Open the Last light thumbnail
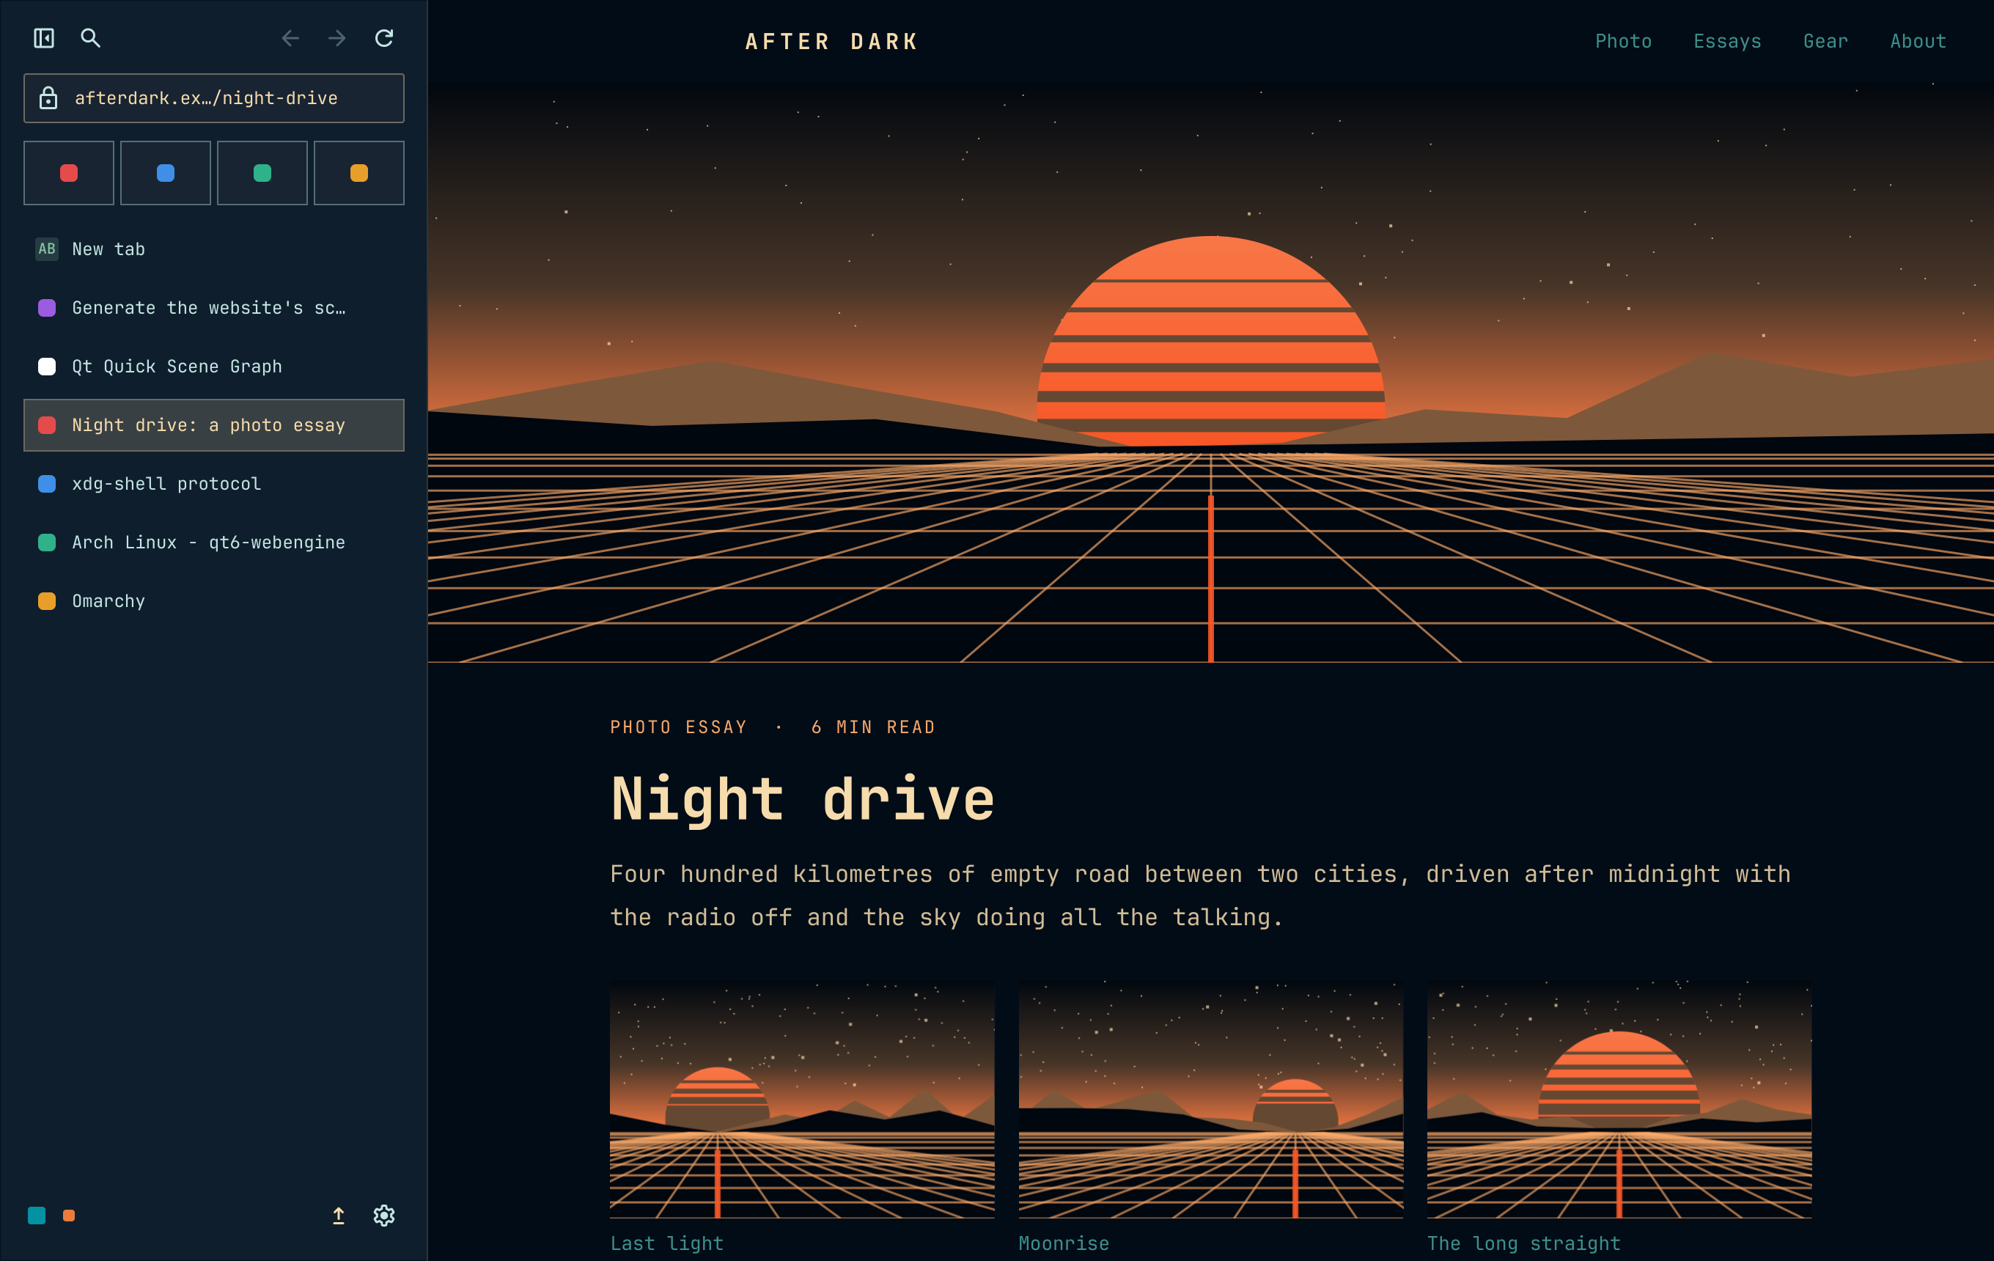The height and width of the screenshot is (1261, 1994). point(801,1099)
